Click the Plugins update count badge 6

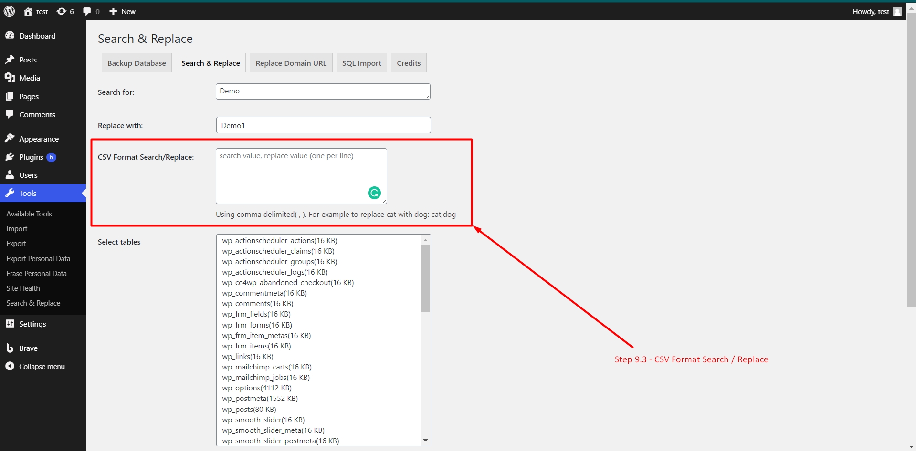coord(52,157)
